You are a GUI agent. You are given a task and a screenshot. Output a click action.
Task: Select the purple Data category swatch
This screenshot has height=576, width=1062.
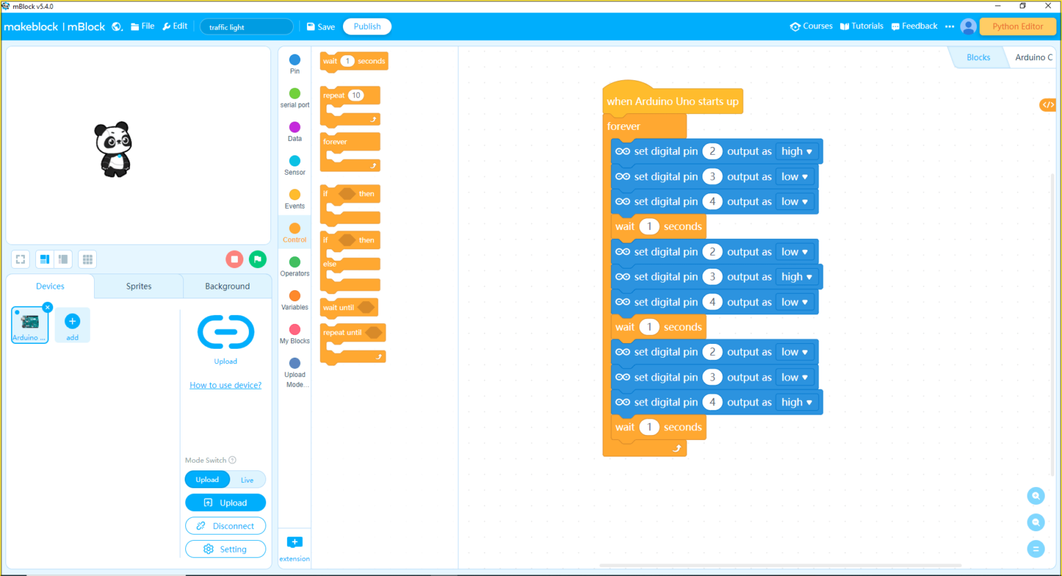pos(295,127)
